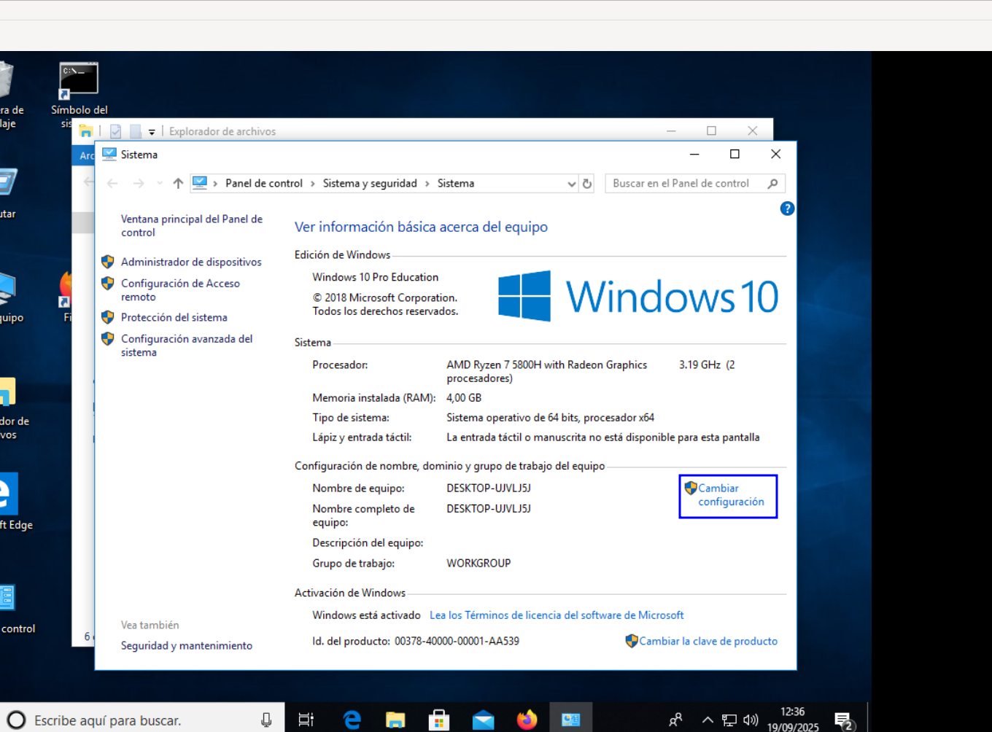The width and height of the screenshot is (992, 732).
Task: Click the 4,00 GB memory value
Action: pyautogui.click(x=464, y=397)
